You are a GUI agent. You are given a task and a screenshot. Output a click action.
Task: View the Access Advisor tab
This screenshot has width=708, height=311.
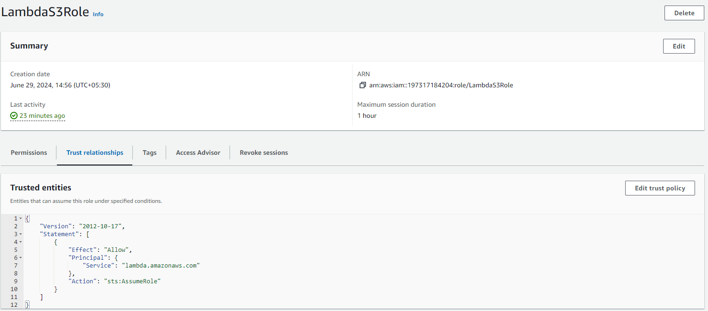(x=198, y=152)
